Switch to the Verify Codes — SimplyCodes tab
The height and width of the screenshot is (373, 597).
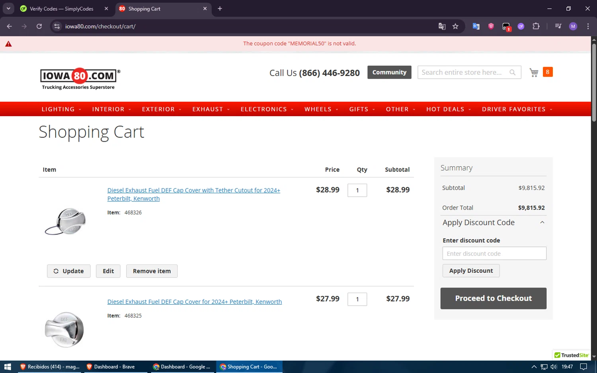[62, 9]
